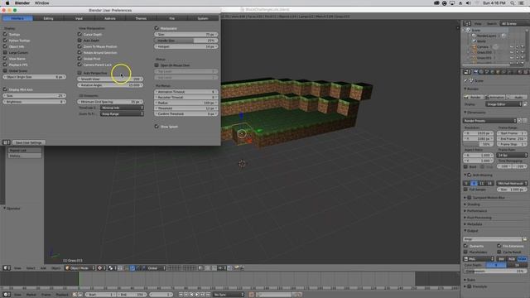Viewport: 530px width, 298px height.
Task: Open Select menu in 3D view header
Action: pos(31,268)
